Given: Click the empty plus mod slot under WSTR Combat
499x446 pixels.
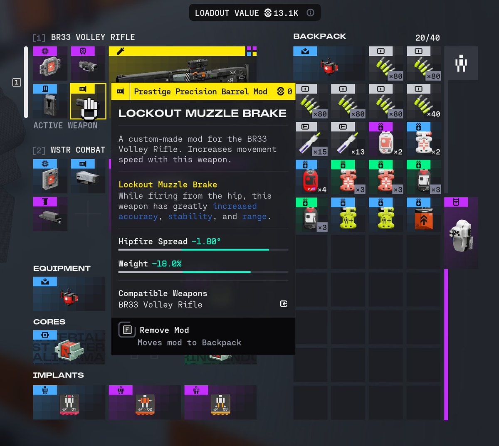Looking at the screenshot, I should coord(88,214).
